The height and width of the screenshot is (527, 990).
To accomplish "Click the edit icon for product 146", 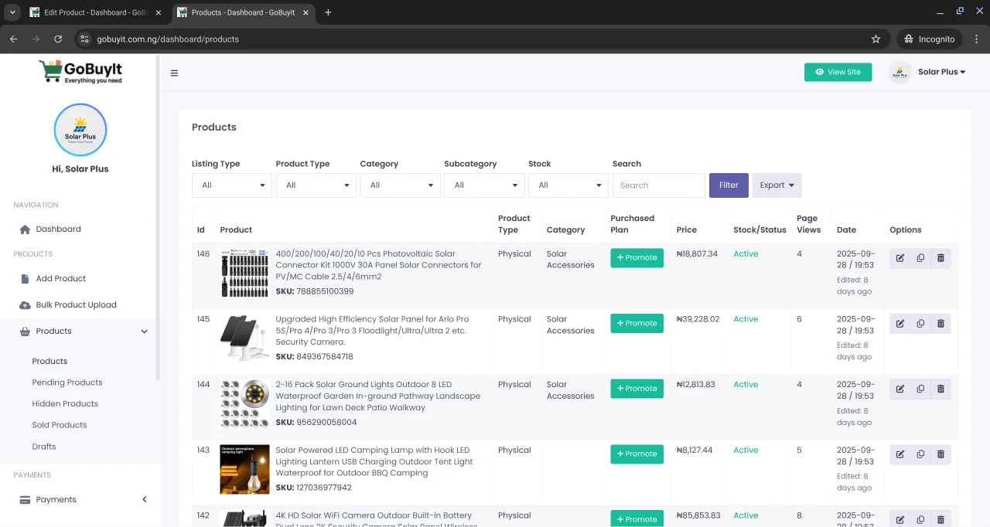I will click(x=900, y=258).
